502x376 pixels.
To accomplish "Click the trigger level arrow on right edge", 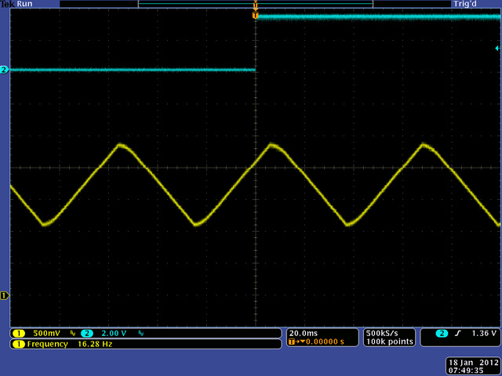I will pyautogui.click(x=497, y=49).
